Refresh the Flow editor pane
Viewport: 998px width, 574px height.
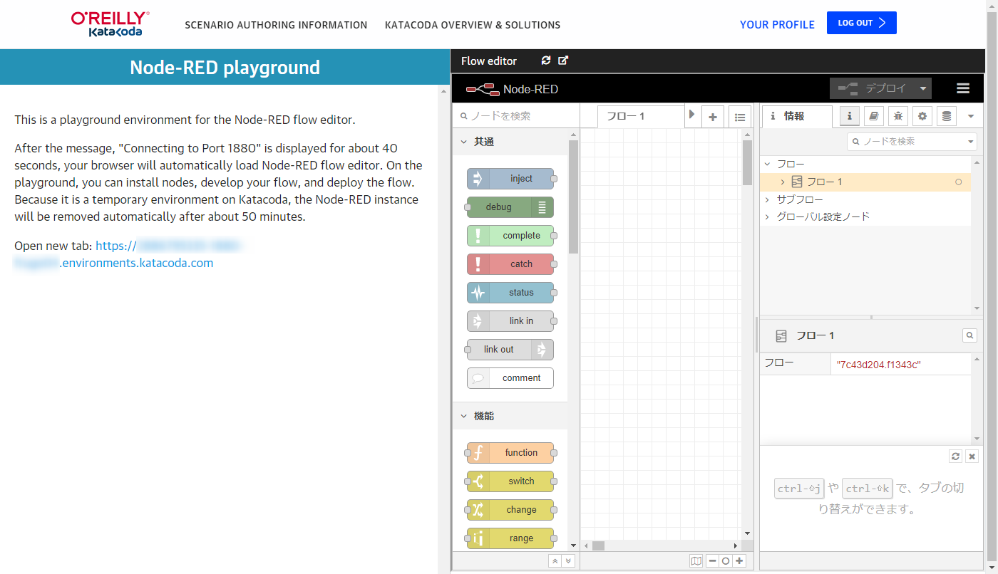546,61
